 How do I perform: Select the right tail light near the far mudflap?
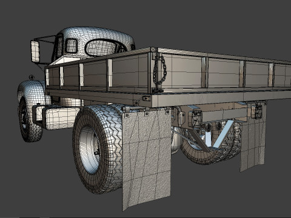pos(256,111)
